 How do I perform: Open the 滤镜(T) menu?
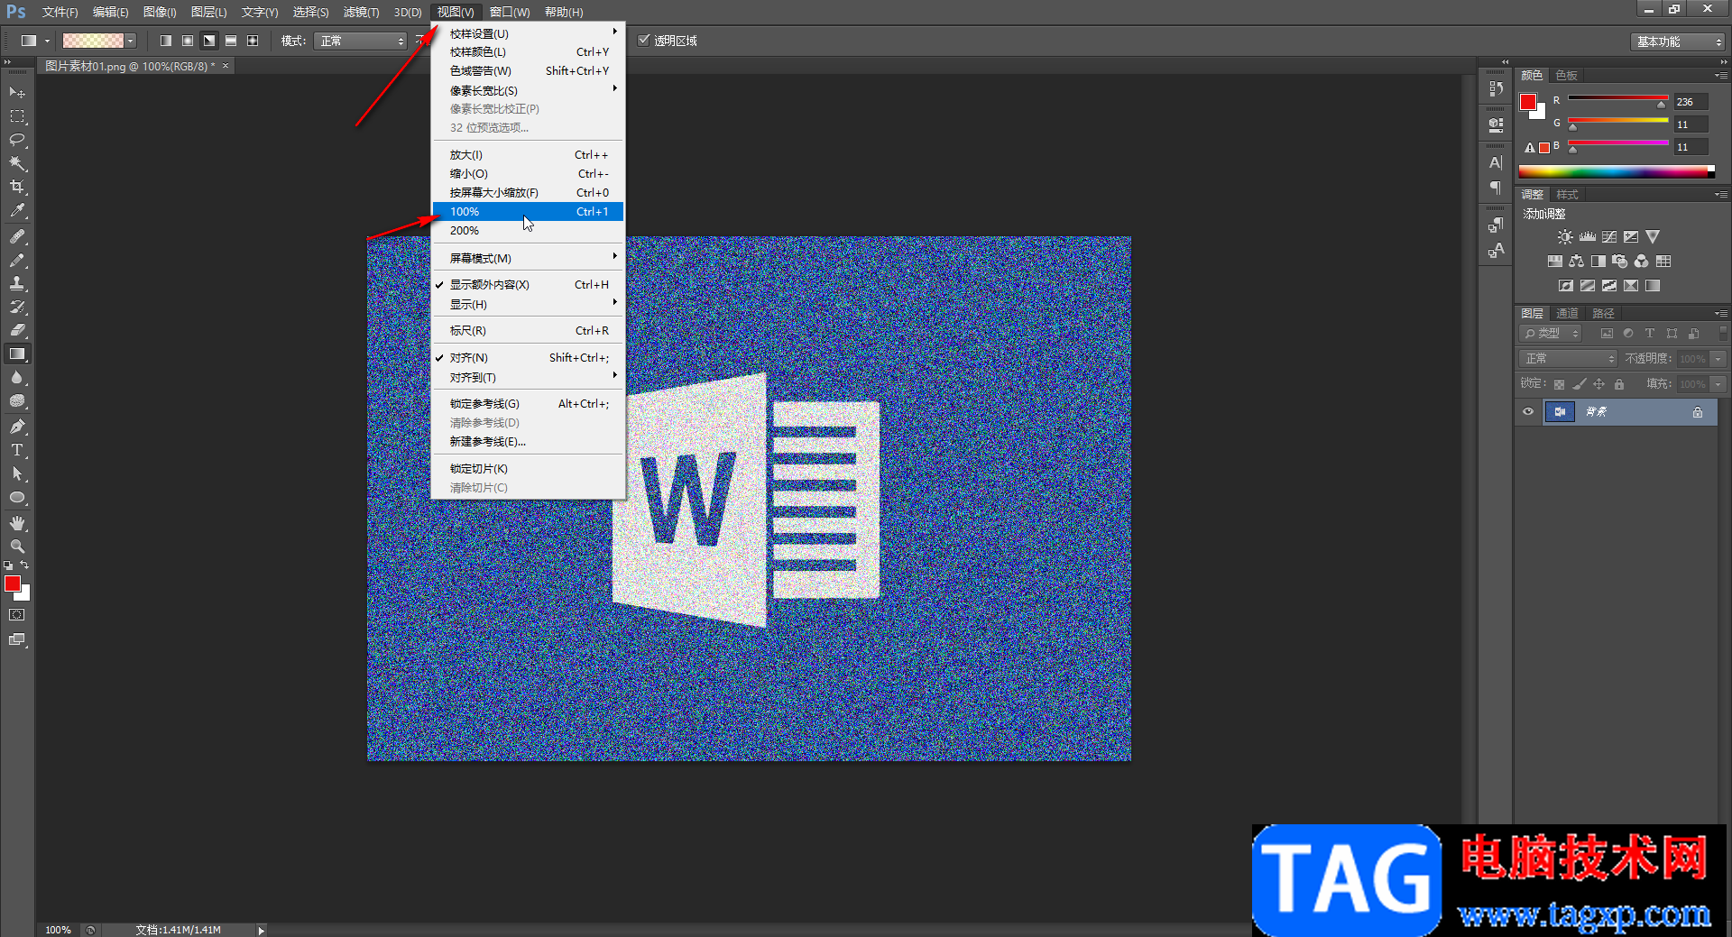(361, 12)
